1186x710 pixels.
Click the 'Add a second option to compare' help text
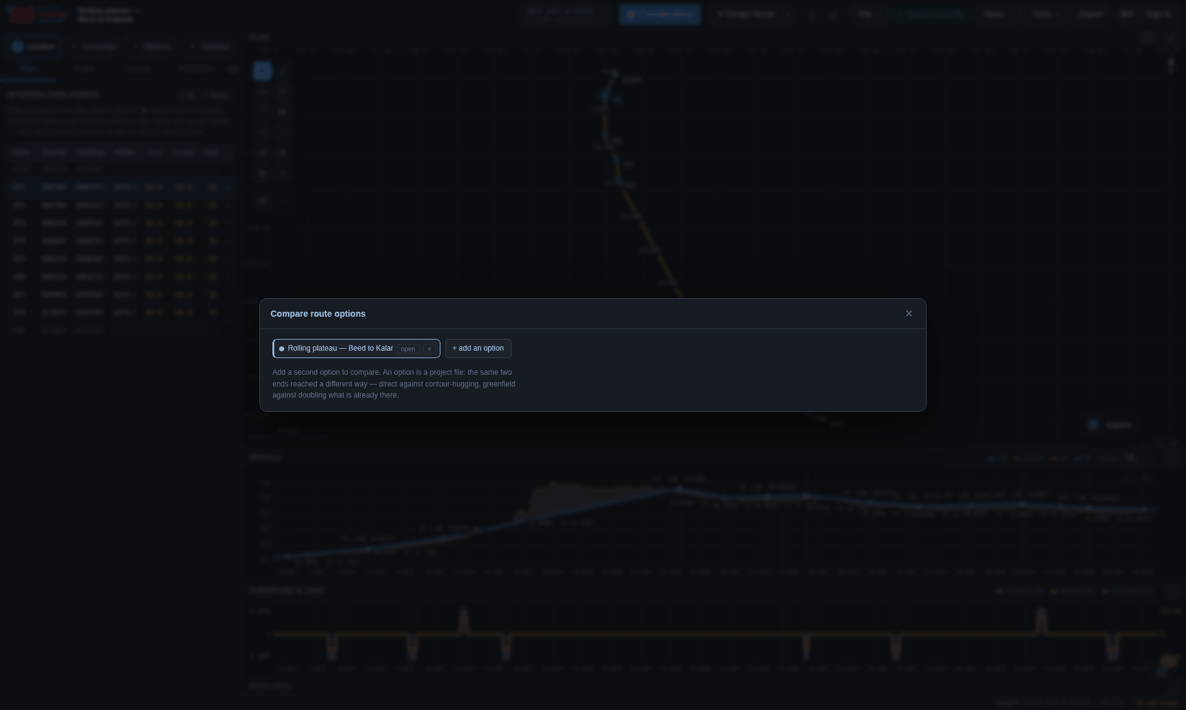[x=394, y=384]
